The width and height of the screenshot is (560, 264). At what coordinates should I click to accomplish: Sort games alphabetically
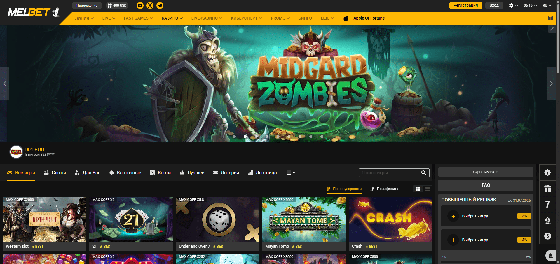pyautogui.click(x=384, y=189)
